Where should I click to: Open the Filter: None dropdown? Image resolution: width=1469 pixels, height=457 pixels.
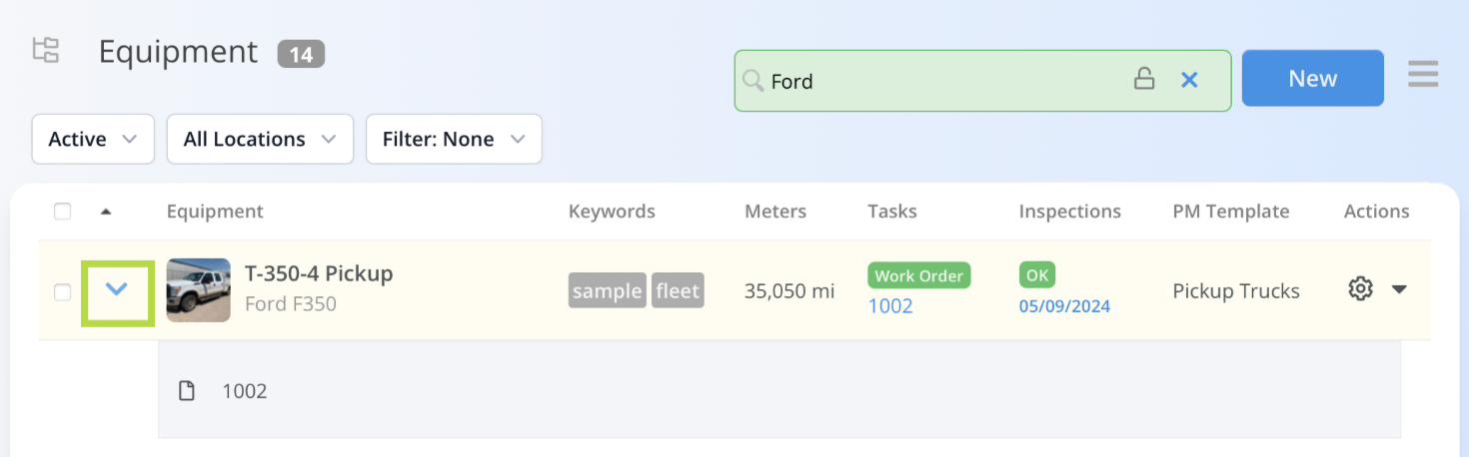click(454, 139)
